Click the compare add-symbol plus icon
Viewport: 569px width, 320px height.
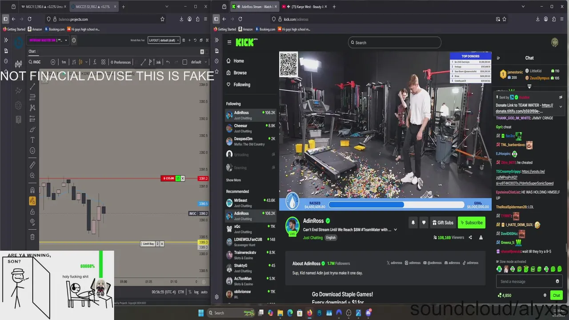53,62
